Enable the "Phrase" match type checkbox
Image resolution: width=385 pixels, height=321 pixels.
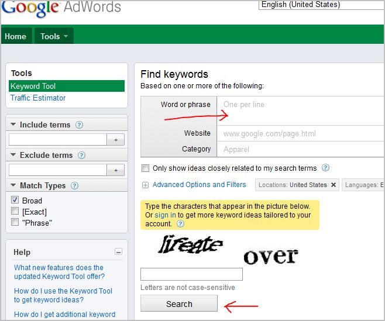click(15, 223)
